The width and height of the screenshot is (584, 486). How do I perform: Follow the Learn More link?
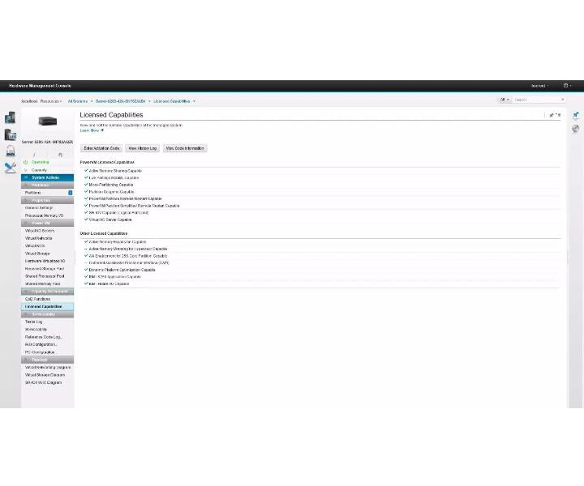[90, 130]
